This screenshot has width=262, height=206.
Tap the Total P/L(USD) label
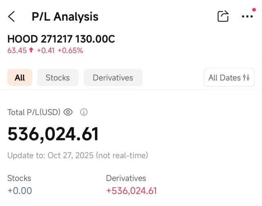tap(34, 112)
